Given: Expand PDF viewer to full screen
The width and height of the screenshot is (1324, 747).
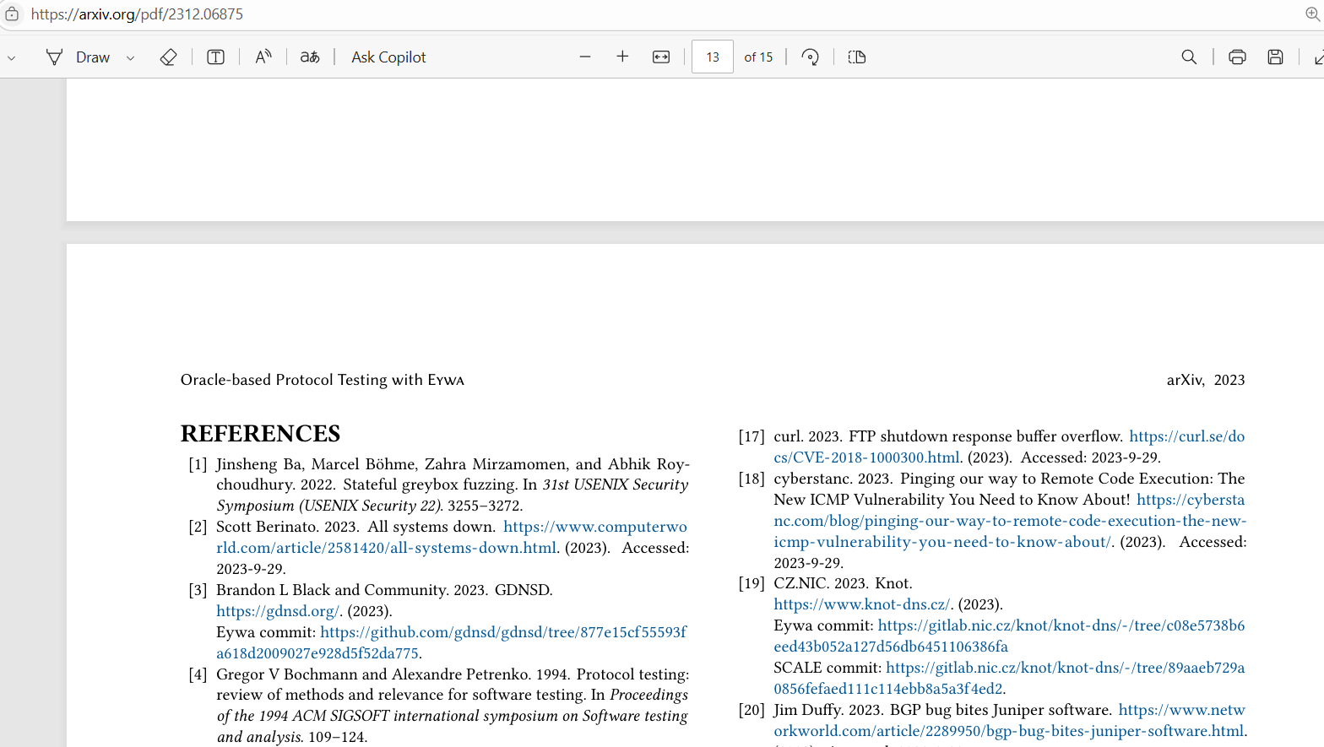Looking at the screenshot, I should [1318, 57].
